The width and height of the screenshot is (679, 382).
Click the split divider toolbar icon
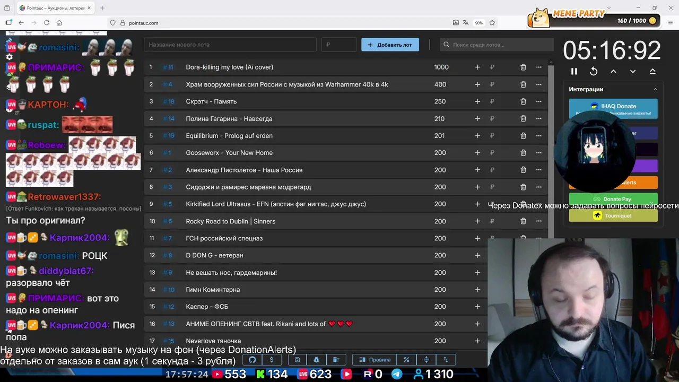tap(426, 360)
